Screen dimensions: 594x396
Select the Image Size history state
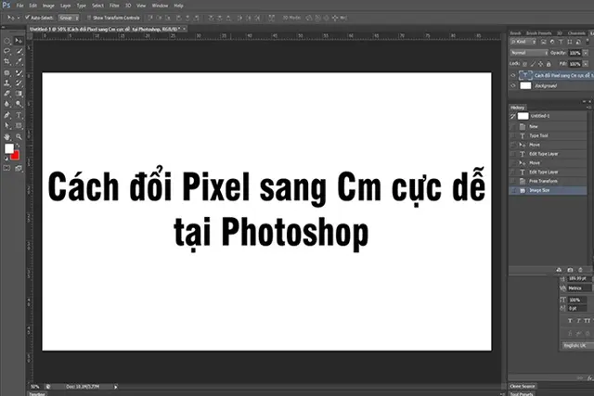coord(548,190)
